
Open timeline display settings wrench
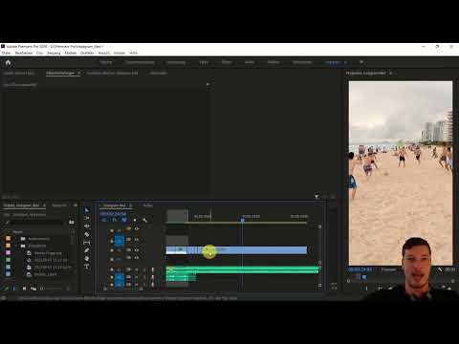click(145, 220)
